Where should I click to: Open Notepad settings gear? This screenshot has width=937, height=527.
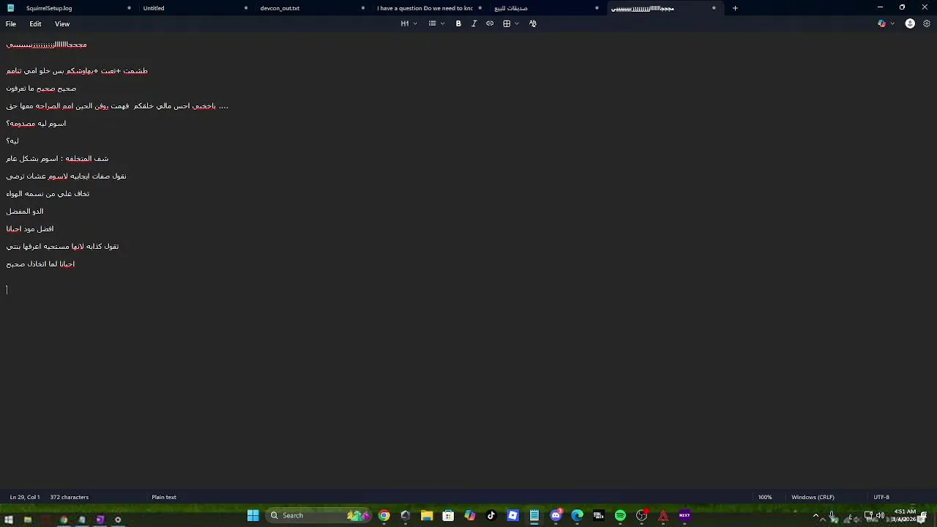[926, 23]
